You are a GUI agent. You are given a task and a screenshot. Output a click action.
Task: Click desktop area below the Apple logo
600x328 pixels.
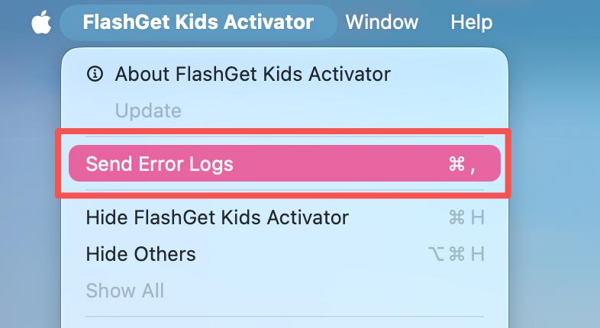point(31,191)
